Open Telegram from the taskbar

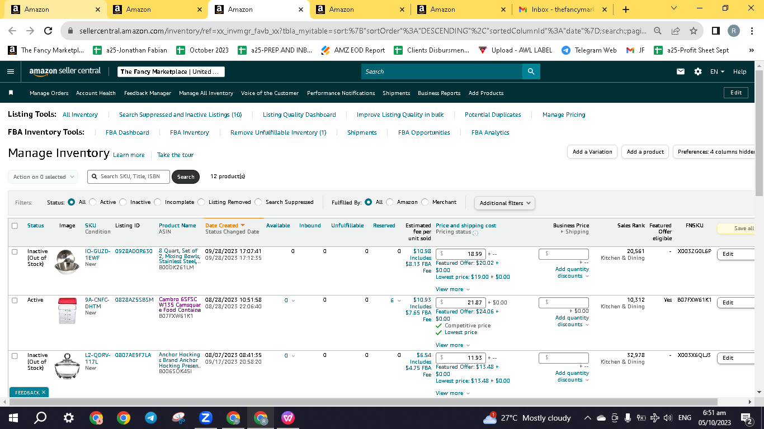click(x=151, y=418)
